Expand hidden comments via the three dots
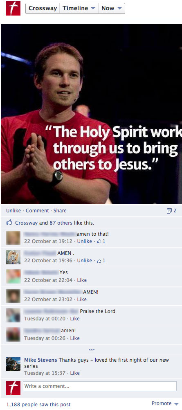This screenshot has height=410, width=182. pyautogui.click(x=92, y=349)
